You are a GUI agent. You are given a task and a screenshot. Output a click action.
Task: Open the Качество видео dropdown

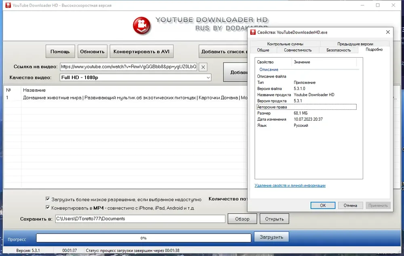[x=135, y=78]
